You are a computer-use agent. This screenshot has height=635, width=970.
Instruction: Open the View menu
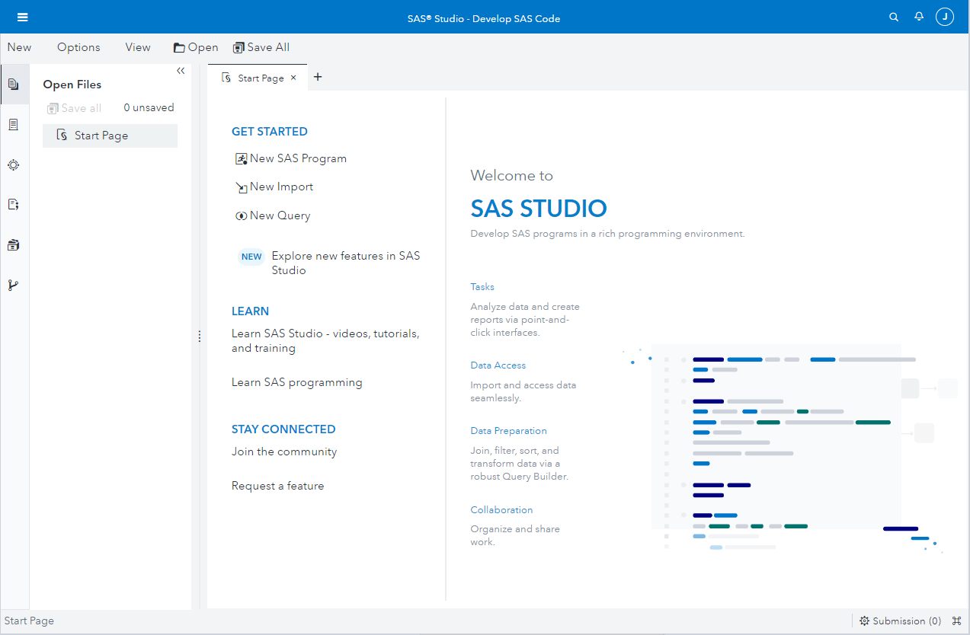[138, 47]
